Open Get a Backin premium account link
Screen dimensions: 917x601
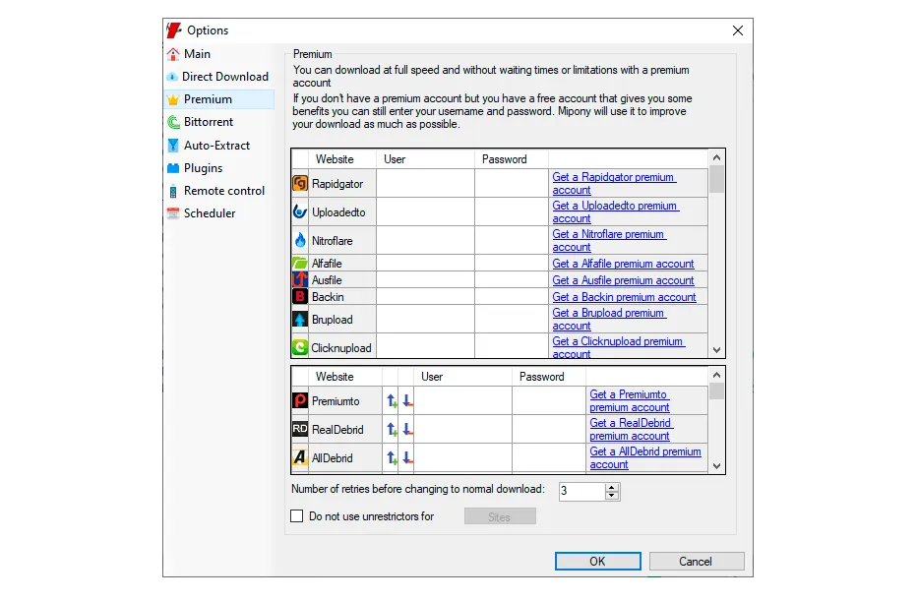(624, 297)
